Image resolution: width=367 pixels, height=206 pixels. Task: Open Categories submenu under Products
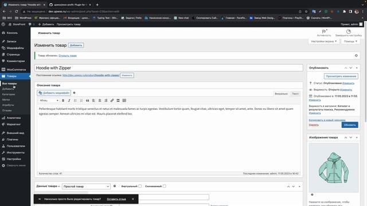click(x=9, y=94)
